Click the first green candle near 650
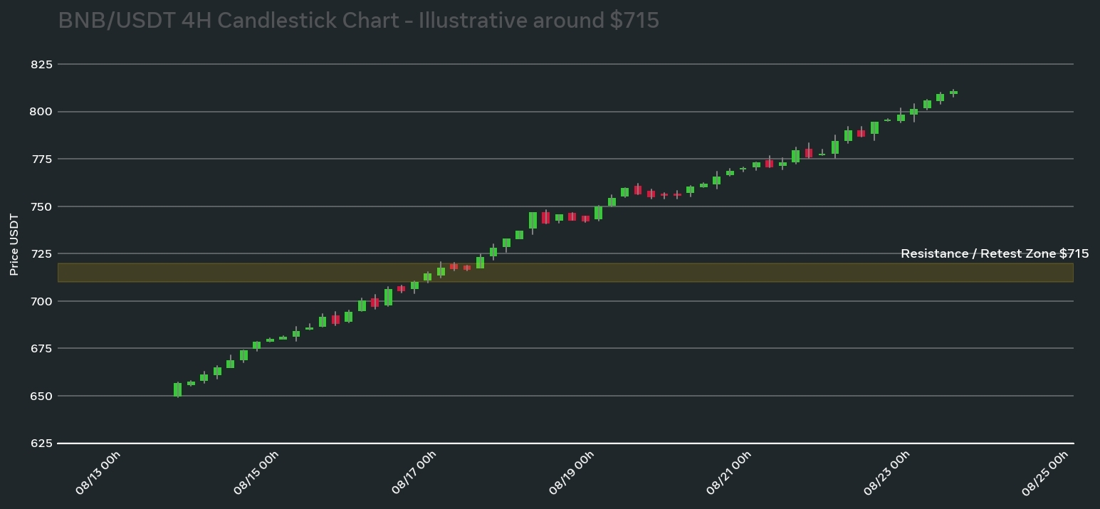The image size is (1100, 509). (177, 389)
